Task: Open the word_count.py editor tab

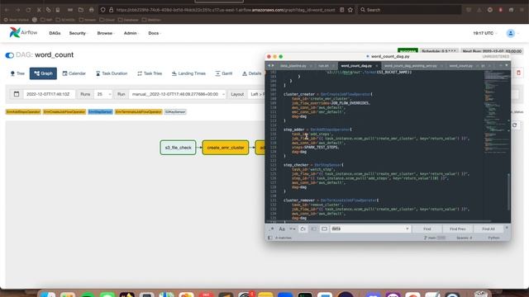Action: pos(461,66)
